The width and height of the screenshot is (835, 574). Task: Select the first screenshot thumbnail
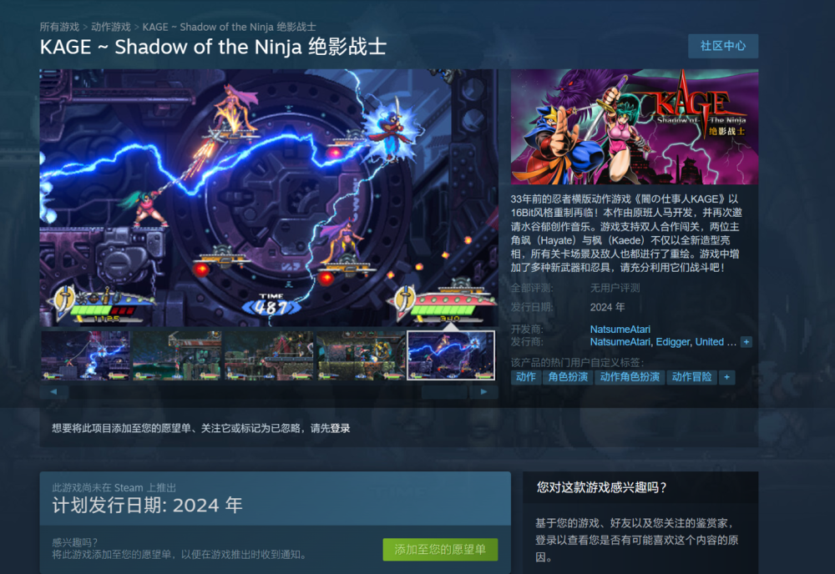tap(85, 355)
